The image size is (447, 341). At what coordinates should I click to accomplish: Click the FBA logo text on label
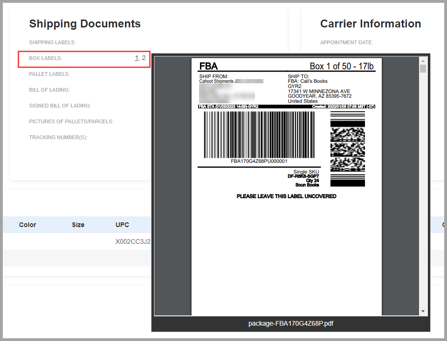click(208, 67)
